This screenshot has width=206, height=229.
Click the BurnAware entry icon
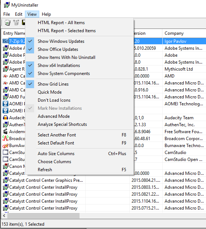(x=5, y=146)
